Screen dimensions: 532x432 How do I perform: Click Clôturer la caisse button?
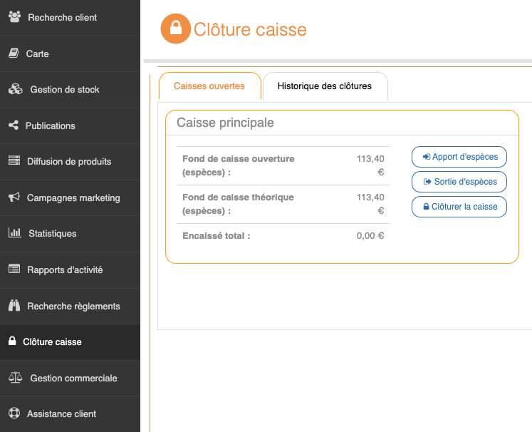coord(459,207)
